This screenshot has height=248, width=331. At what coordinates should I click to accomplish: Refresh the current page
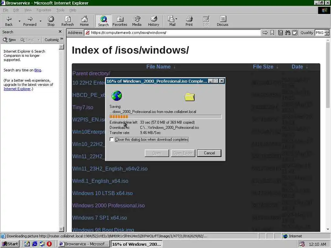68,21
